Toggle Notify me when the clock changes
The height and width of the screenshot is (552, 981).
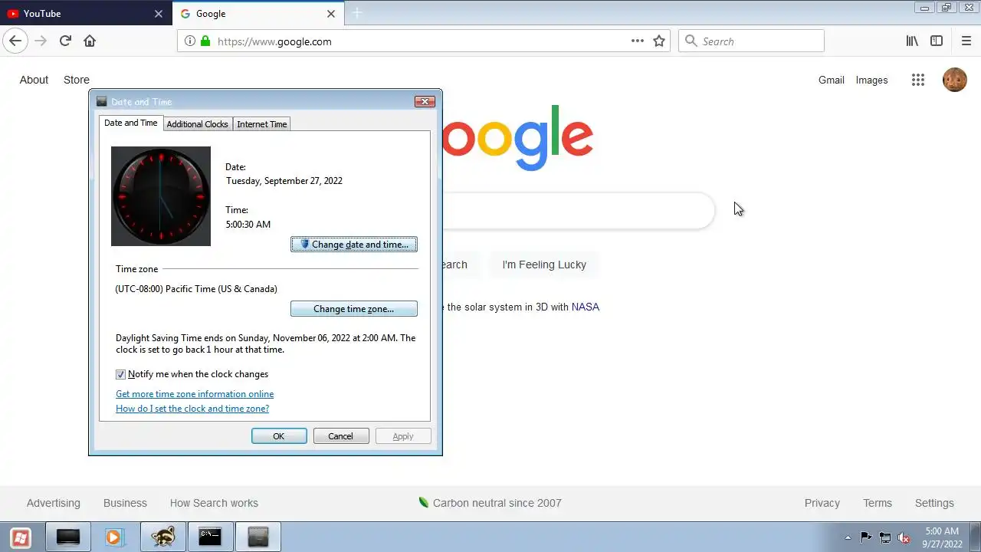click(x=120, y=374)
